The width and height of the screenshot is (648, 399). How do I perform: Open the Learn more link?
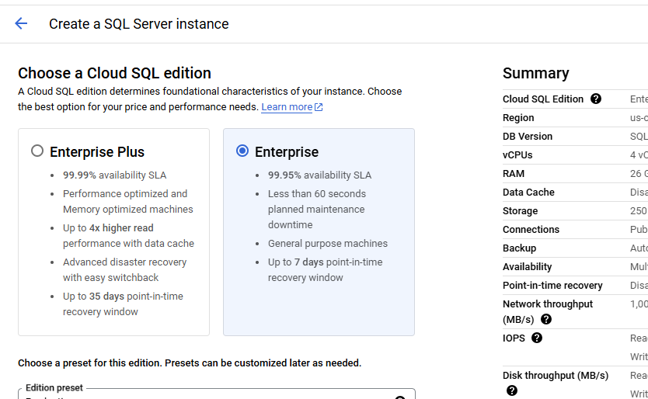click(x=292, y=107)
